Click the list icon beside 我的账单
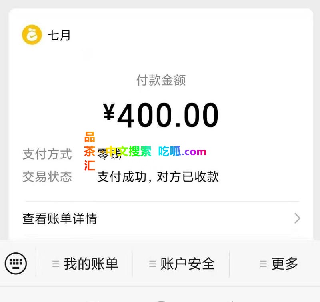 [x=56, y=264]
